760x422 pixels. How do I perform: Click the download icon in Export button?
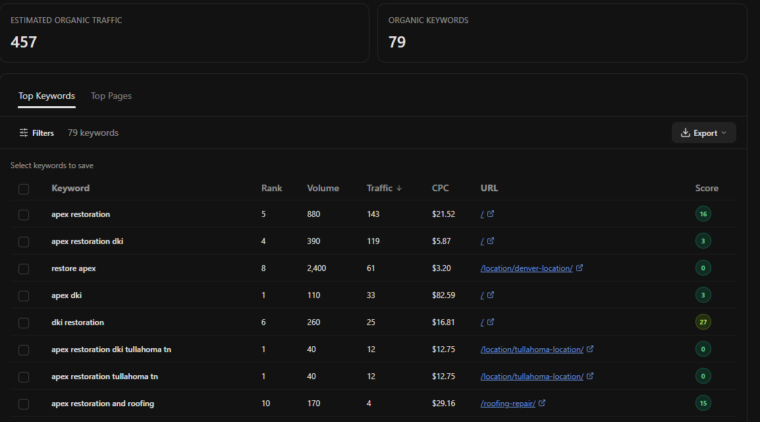pos(686,133)
